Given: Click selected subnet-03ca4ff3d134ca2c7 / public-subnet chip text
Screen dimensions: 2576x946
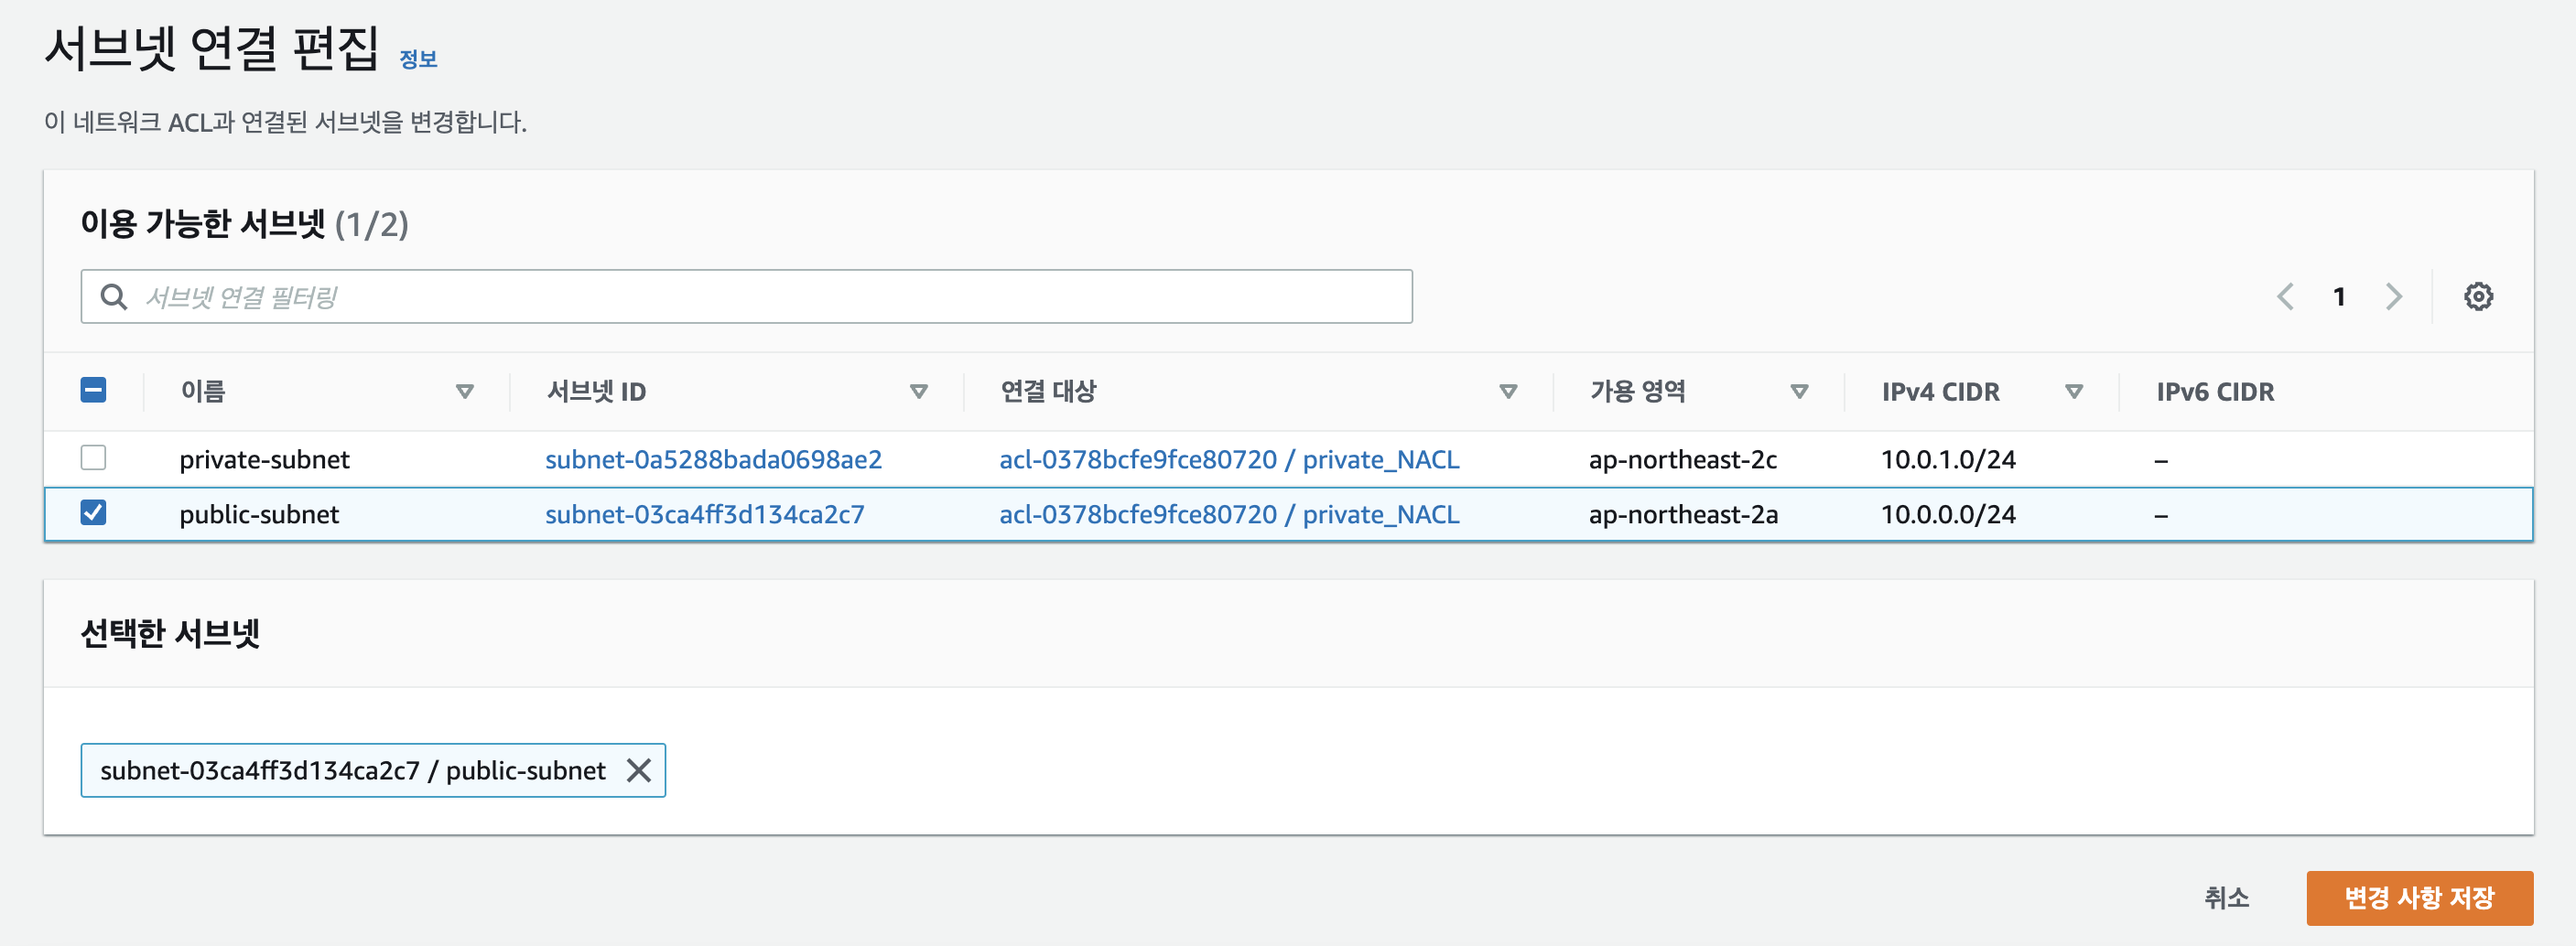Looking at the screenshot, I should [352, 770].
